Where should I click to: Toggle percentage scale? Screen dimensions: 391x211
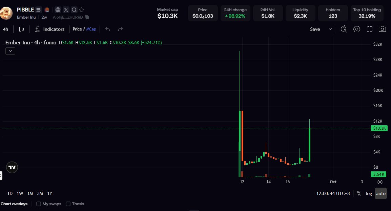pos(359,193)
